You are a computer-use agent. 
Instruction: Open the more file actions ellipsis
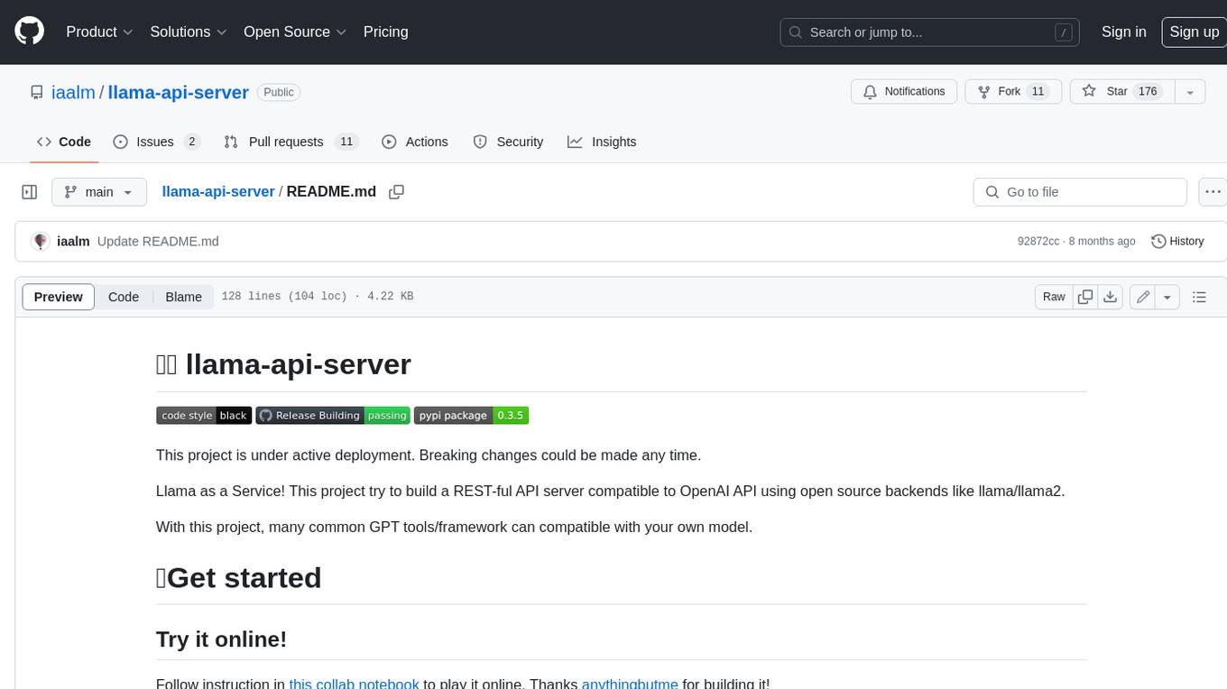tap(1213, 192)
